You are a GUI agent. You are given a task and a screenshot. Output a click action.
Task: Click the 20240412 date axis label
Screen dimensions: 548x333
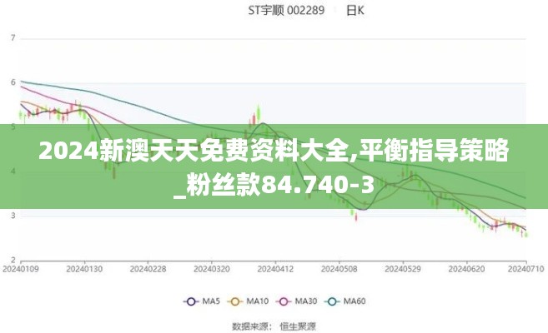tap(275, 269)
